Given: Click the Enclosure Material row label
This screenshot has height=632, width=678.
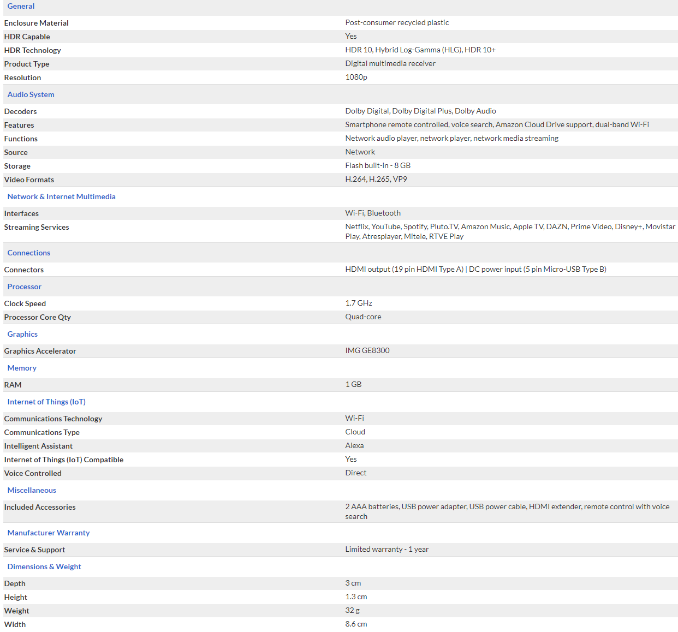Looking at the screenshot, I should (37, 23).
